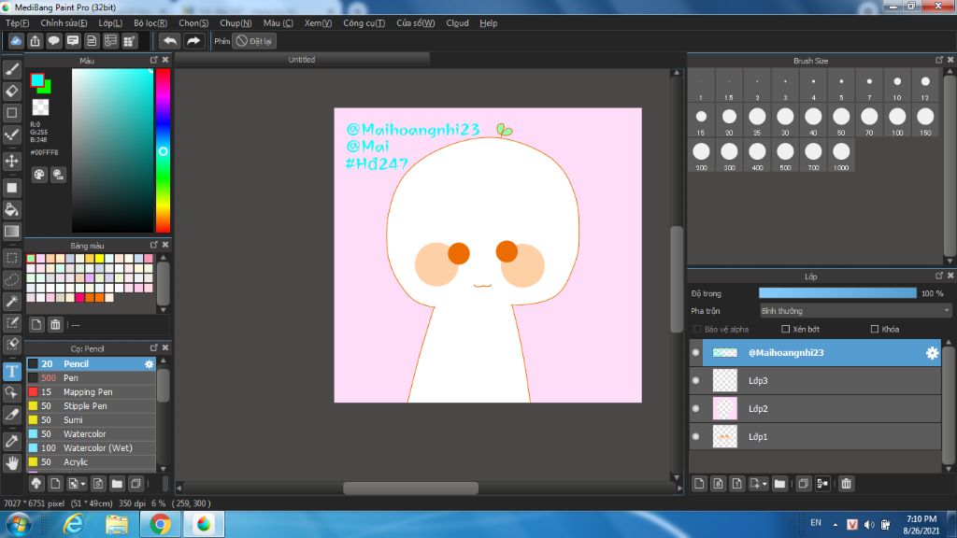Undock the Màu color panel
Screen dimensions: 957x538
[x=154, y=60]
